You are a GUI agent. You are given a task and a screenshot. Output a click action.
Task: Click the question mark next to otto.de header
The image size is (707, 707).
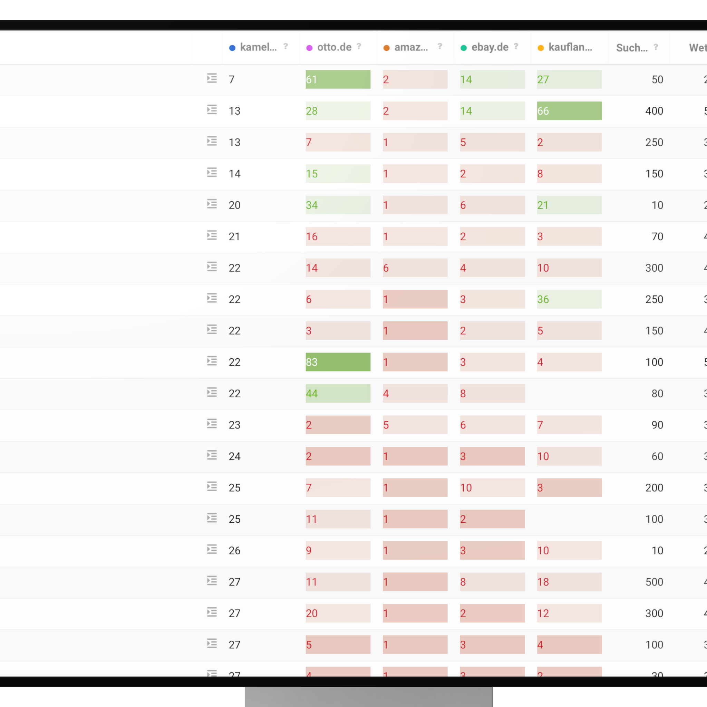359,47
